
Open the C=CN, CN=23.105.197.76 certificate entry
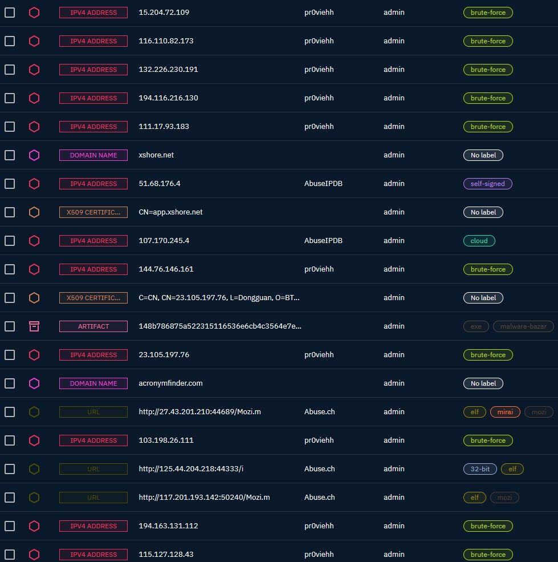(x=219, y=298)
